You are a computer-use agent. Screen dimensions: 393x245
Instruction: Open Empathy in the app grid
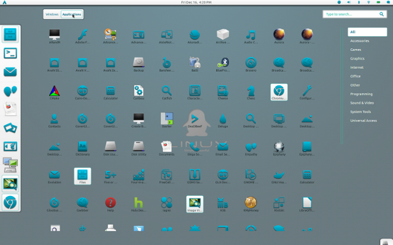(251, 148)
